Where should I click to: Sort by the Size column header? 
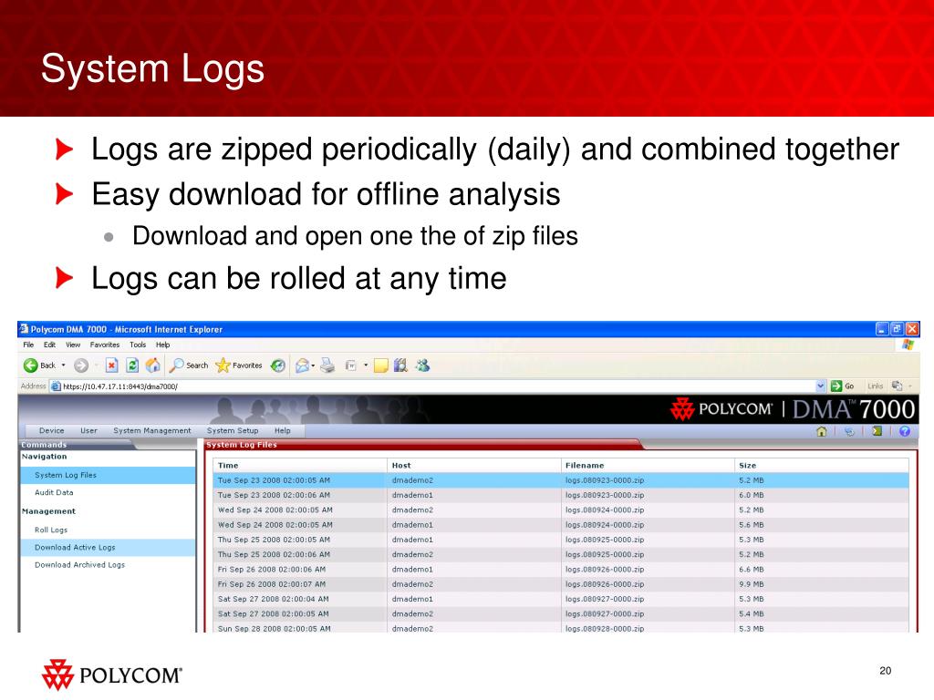click(x=822, y=466)
